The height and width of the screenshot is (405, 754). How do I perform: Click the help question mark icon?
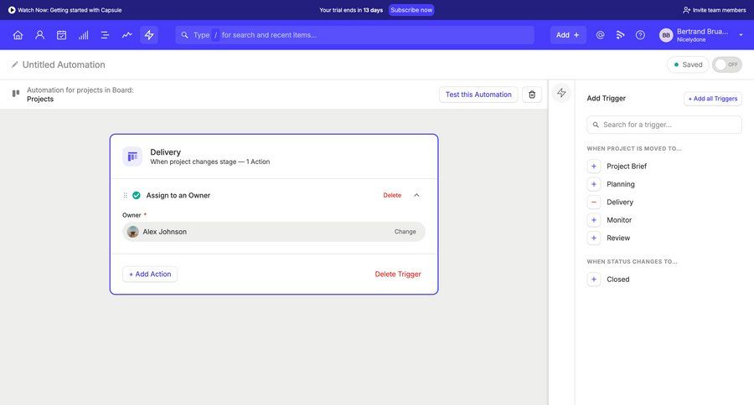click(640, 35)
